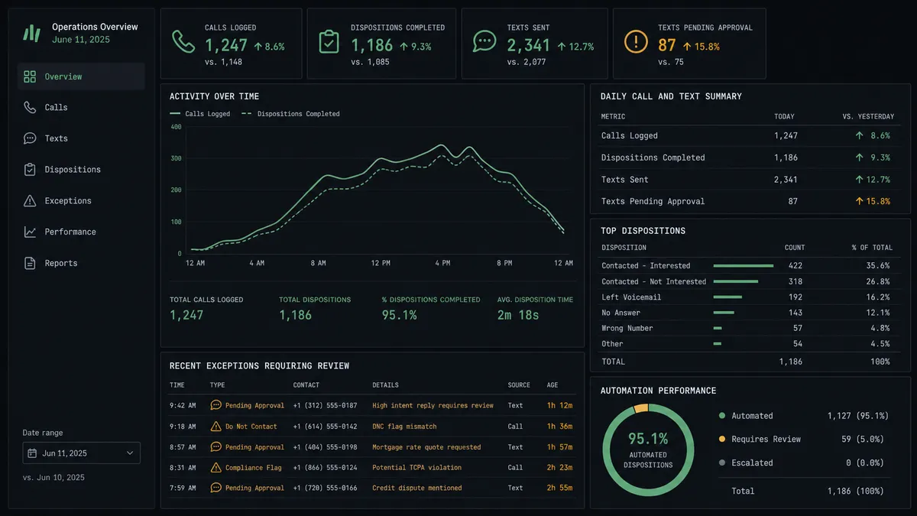Toggle Dispositions Completed series in chart legend
The height and width of the screenshot is (516, 917).
click(x=290, y=114)
